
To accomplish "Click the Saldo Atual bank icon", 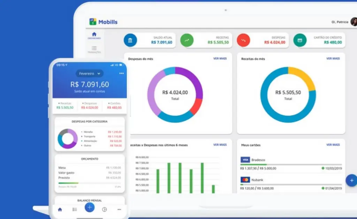I will pyautogui.click(x=130, y=40).
